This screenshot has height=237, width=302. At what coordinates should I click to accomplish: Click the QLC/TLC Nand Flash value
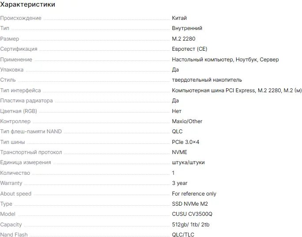pos(183,235)
